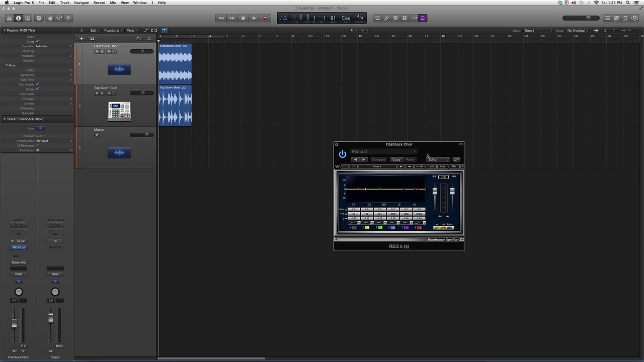Click the Rewind transport button
644x362 pixels.
click(x=221, y=18)
